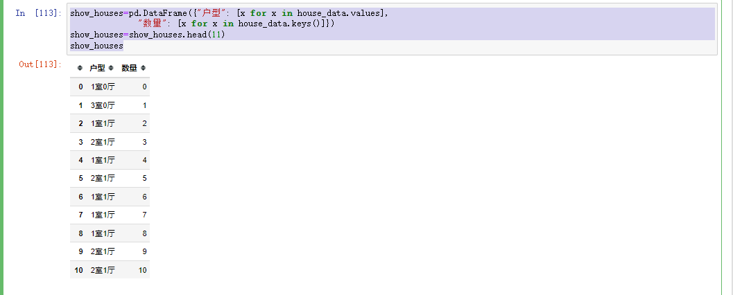Select the 1室1厅 cell in row 6
Screen dimensions: 733x295
(103, 197)
